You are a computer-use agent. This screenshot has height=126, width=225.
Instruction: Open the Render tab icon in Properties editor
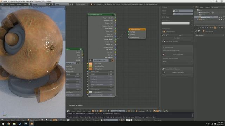click(201, 27)
